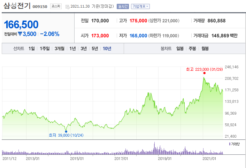Click the 최저 39,800 (10/24) label
This screenshot has width=246, height=168.
click(x=66, y=135)
